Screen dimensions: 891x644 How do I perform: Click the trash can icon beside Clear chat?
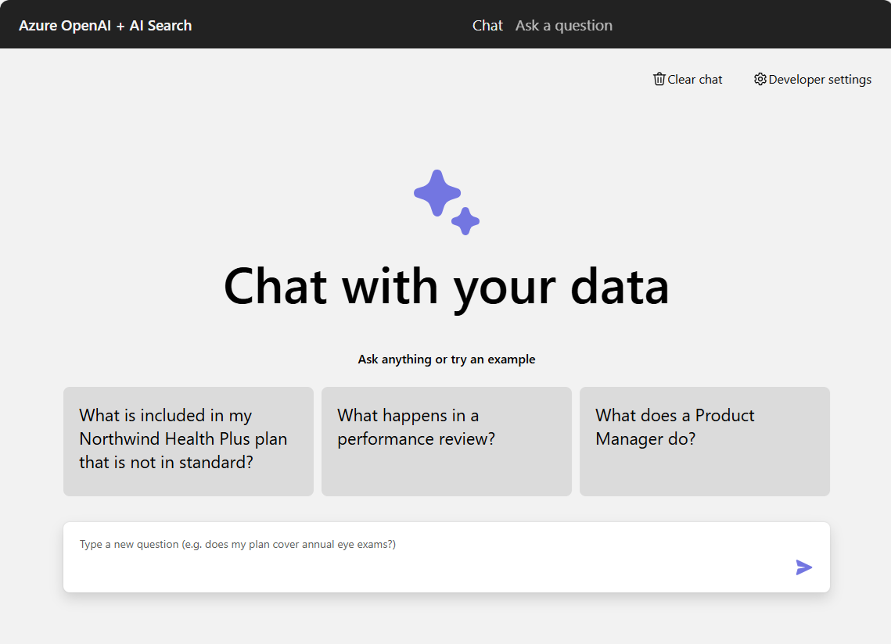point(659,79)
